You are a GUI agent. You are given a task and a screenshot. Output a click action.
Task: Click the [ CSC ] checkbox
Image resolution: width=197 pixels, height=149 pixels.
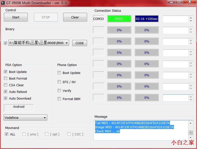(69, 134)
